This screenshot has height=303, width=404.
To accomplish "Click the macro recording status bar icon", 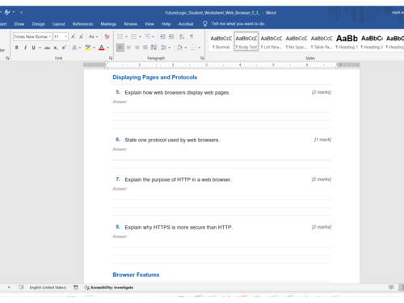I will tap(76, 288).
